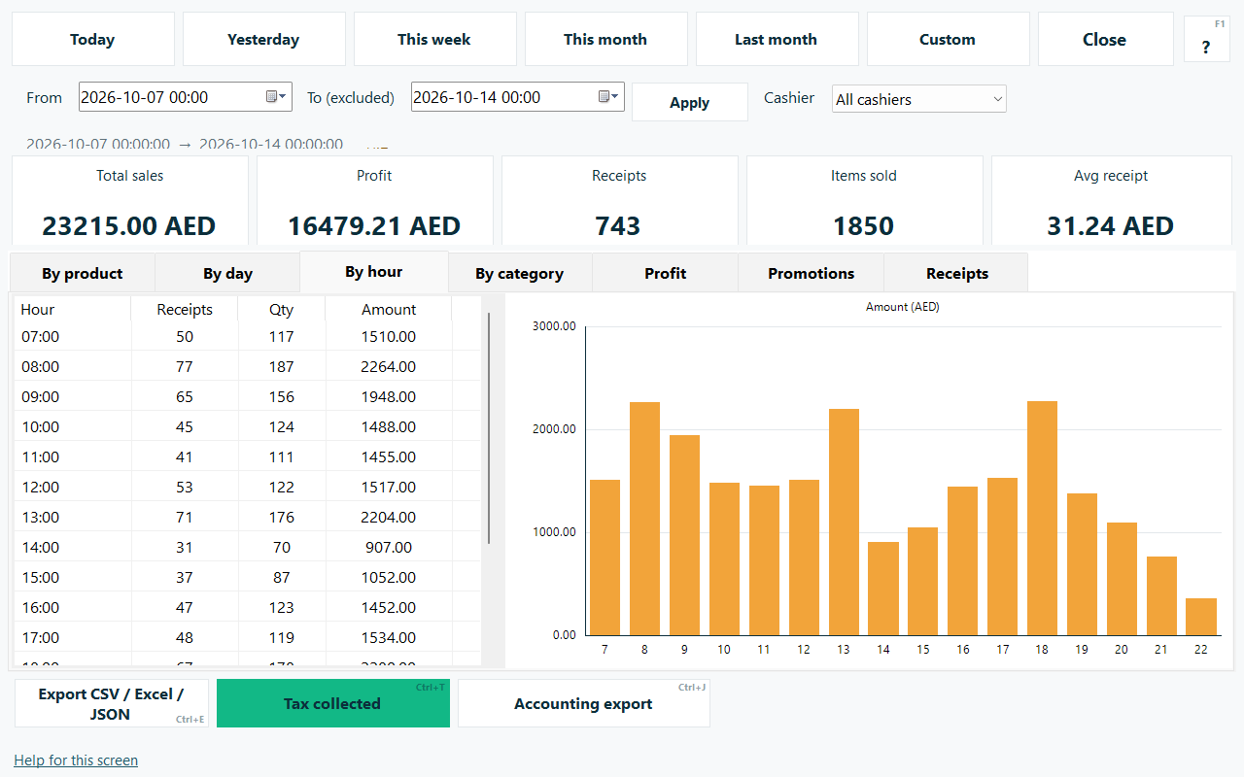Show This month's sales
Viewport: 1244px width, 777px height.
(606, 39)
